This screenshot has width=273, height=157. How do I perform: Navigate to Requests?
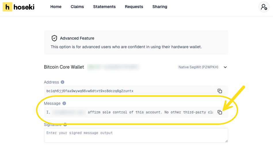coord(134,7)
